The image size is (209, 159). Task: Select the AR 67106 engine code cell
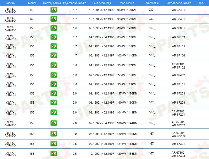178,55
